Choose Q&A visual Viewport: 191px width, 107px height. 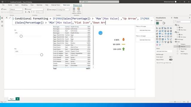point(160,42)
